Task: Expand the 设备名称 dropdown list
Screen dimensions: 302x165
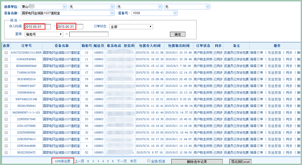Action: [x=68, y=13]
